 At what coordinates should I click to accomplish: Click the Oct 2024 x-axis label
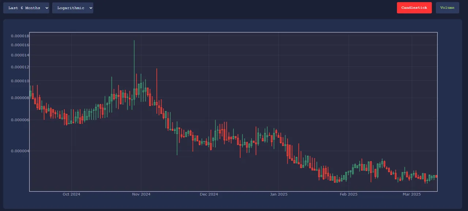(x=71, y=194)
